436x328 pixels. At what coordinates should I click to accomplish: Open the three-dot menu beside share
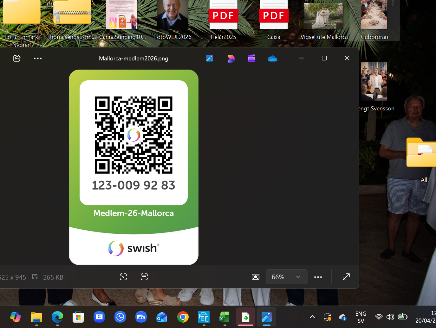click(x=38, y=59)
